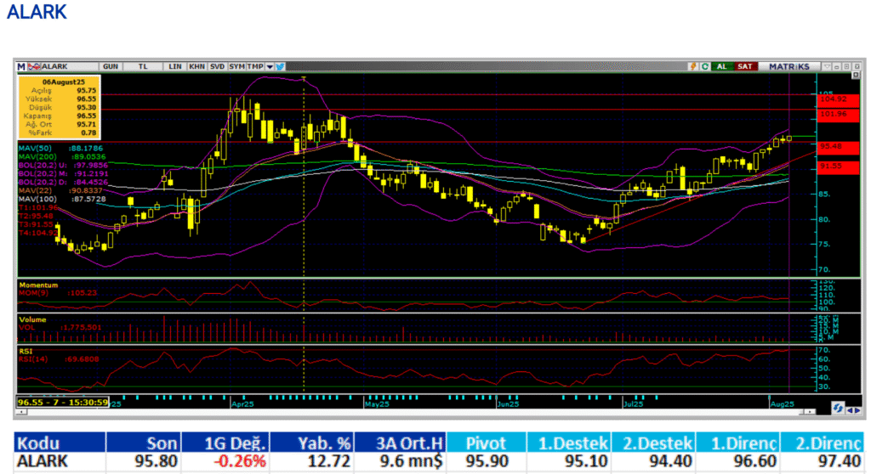
Task: Click the Aug25 timeline label
Action: (783, 404)
